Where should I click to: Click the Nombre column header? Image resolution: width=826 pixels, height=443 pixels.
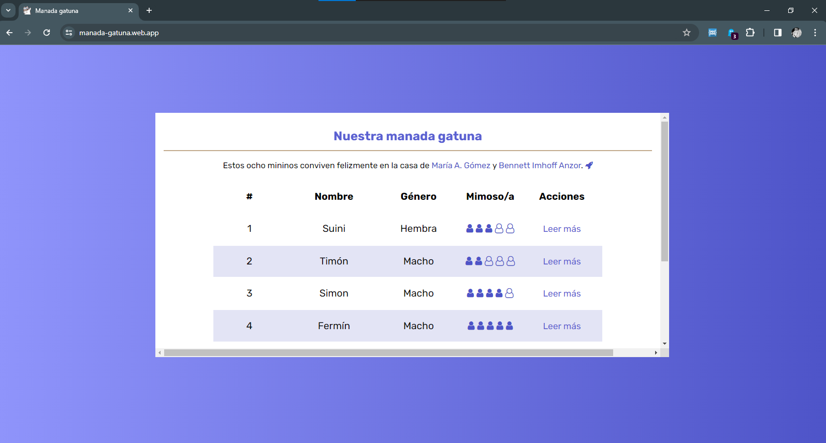pyautogui.click(x=334, y=197)
